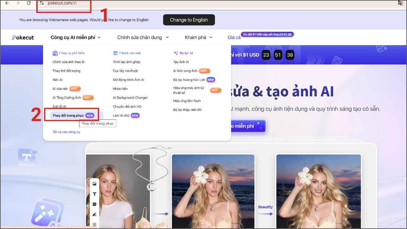The image size is (407, 229).
Task: Choose "Thay thế đối tượng" from the menu
Action: 66,71
